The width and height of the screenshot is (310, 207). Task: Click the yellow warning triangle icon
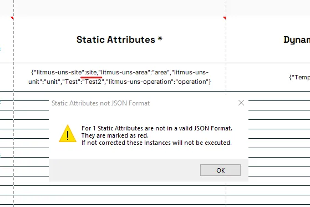click(x=68, y=134)
